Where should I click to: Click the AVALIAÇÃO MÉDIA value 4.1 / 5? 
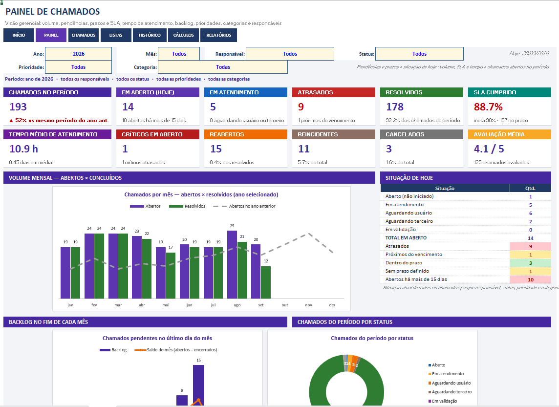[x=489, y=149]
